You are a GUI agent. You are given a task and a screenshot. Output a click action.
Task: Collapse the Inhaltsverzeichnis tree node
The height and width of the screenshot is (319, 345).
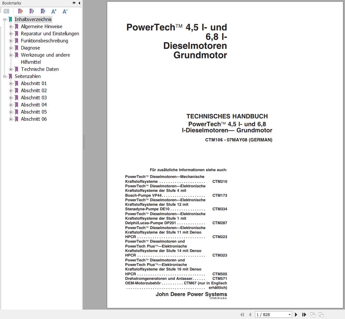[x=5, y=20]
